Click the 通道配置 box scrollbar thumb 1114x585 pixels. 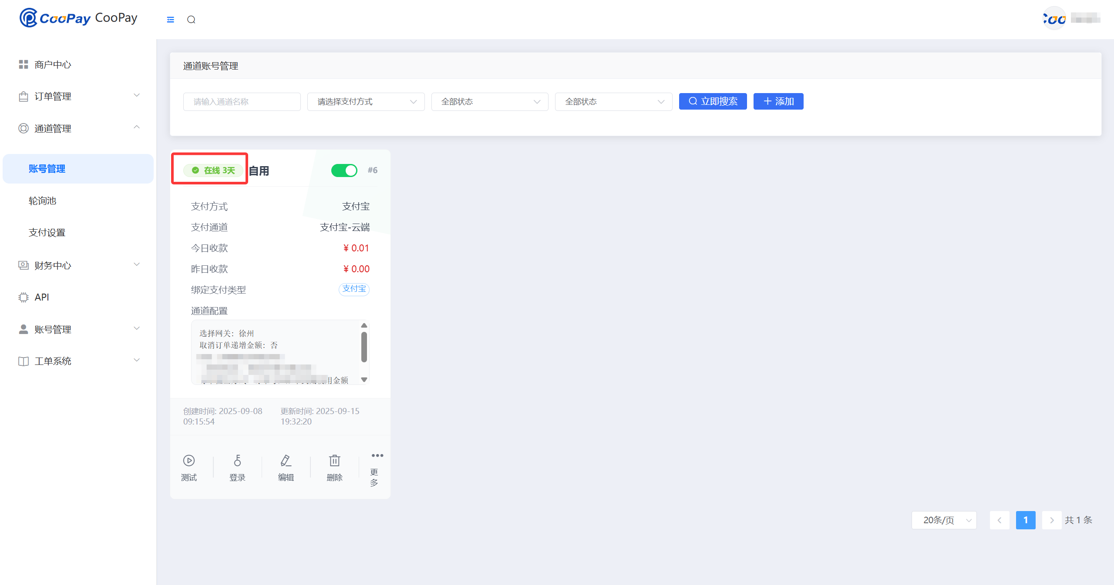point(364,347)
